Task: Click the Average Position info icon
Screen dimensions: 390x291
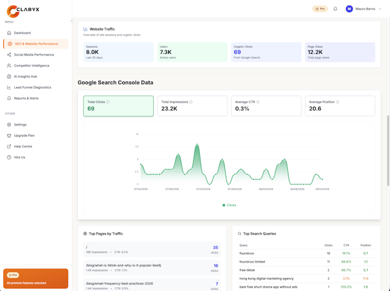Action: [337, 102]
